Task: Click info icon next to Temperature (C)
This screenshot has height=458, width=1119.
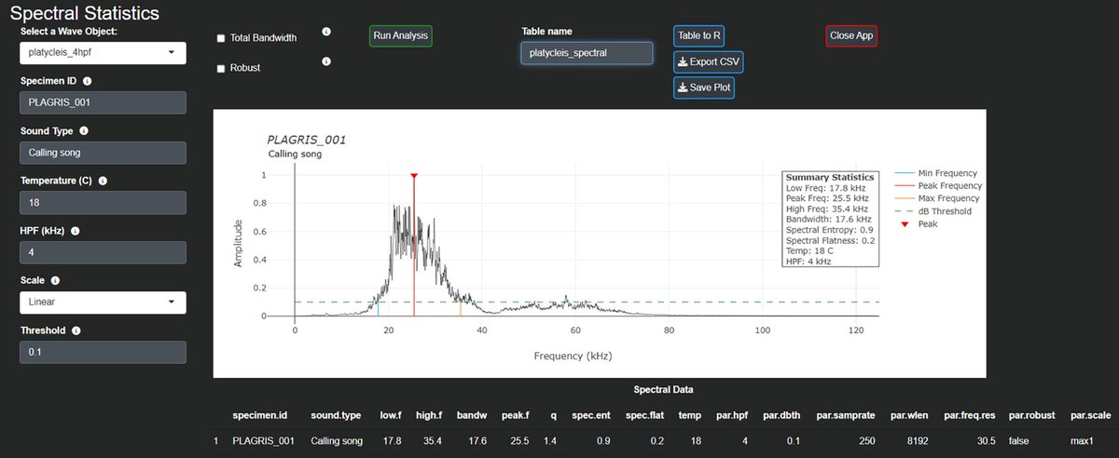Action: (103, 181)
